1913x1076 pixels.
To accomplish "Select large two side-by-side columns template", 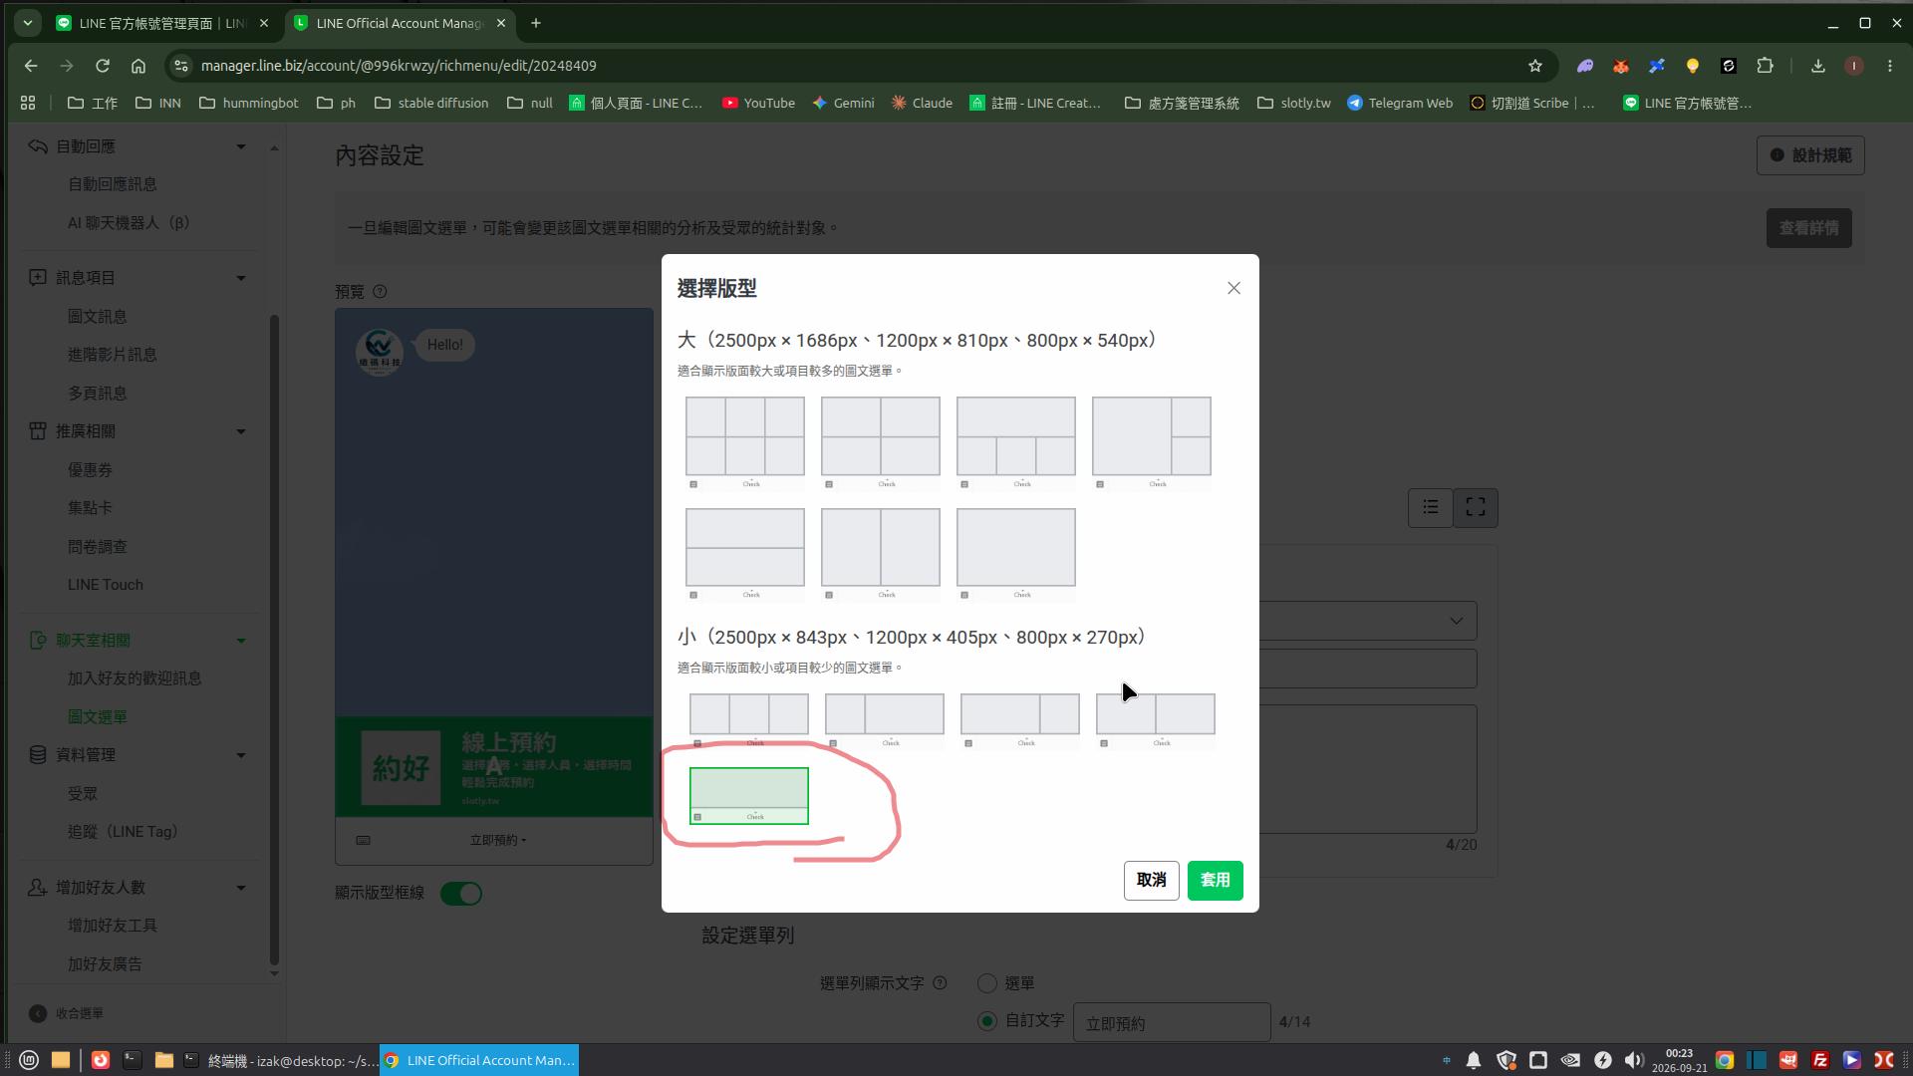I will coord(881,554).
